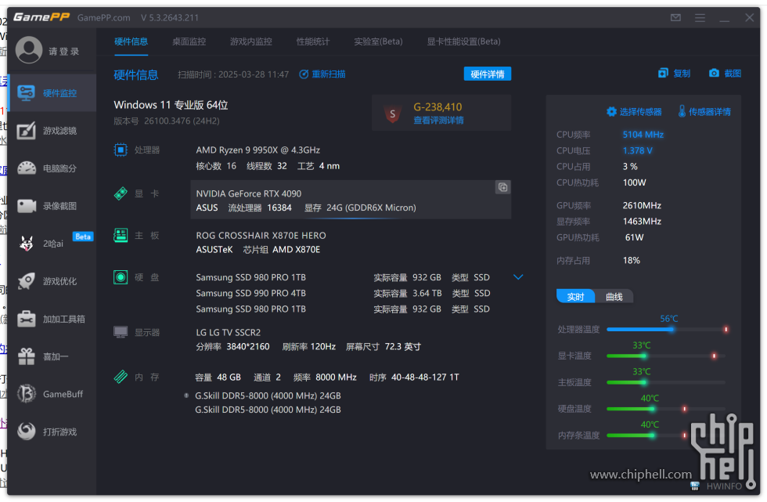Open 查看评测详情 benchmark details link

(438, 121)
